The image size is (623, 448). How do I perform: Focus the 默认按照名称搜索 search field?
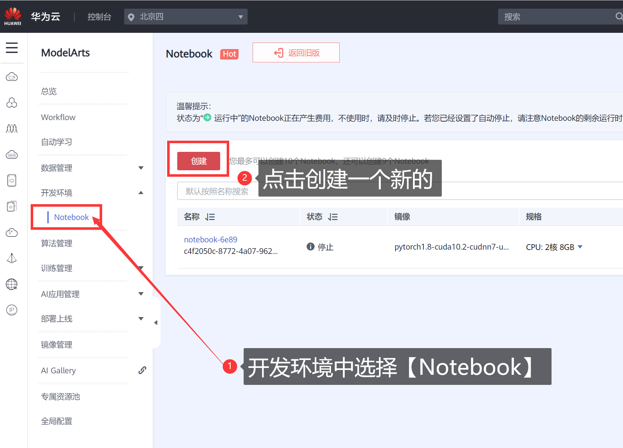400,191
